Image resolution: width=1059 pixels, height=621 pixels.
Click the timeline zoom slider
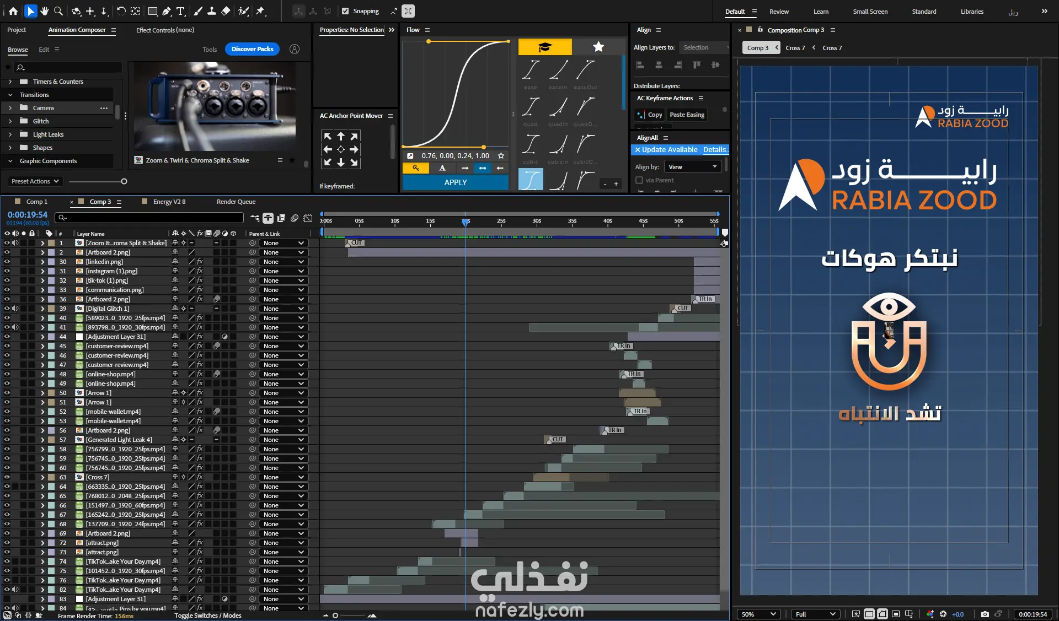pyautogui.click(x=335, y=615)
